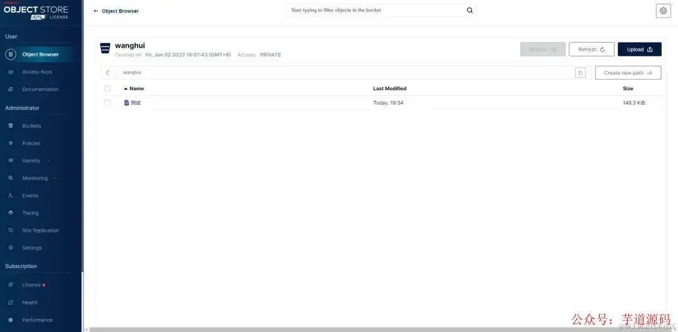Click the Health sidebar icon

pyautogui.click(x=11, y=303)
